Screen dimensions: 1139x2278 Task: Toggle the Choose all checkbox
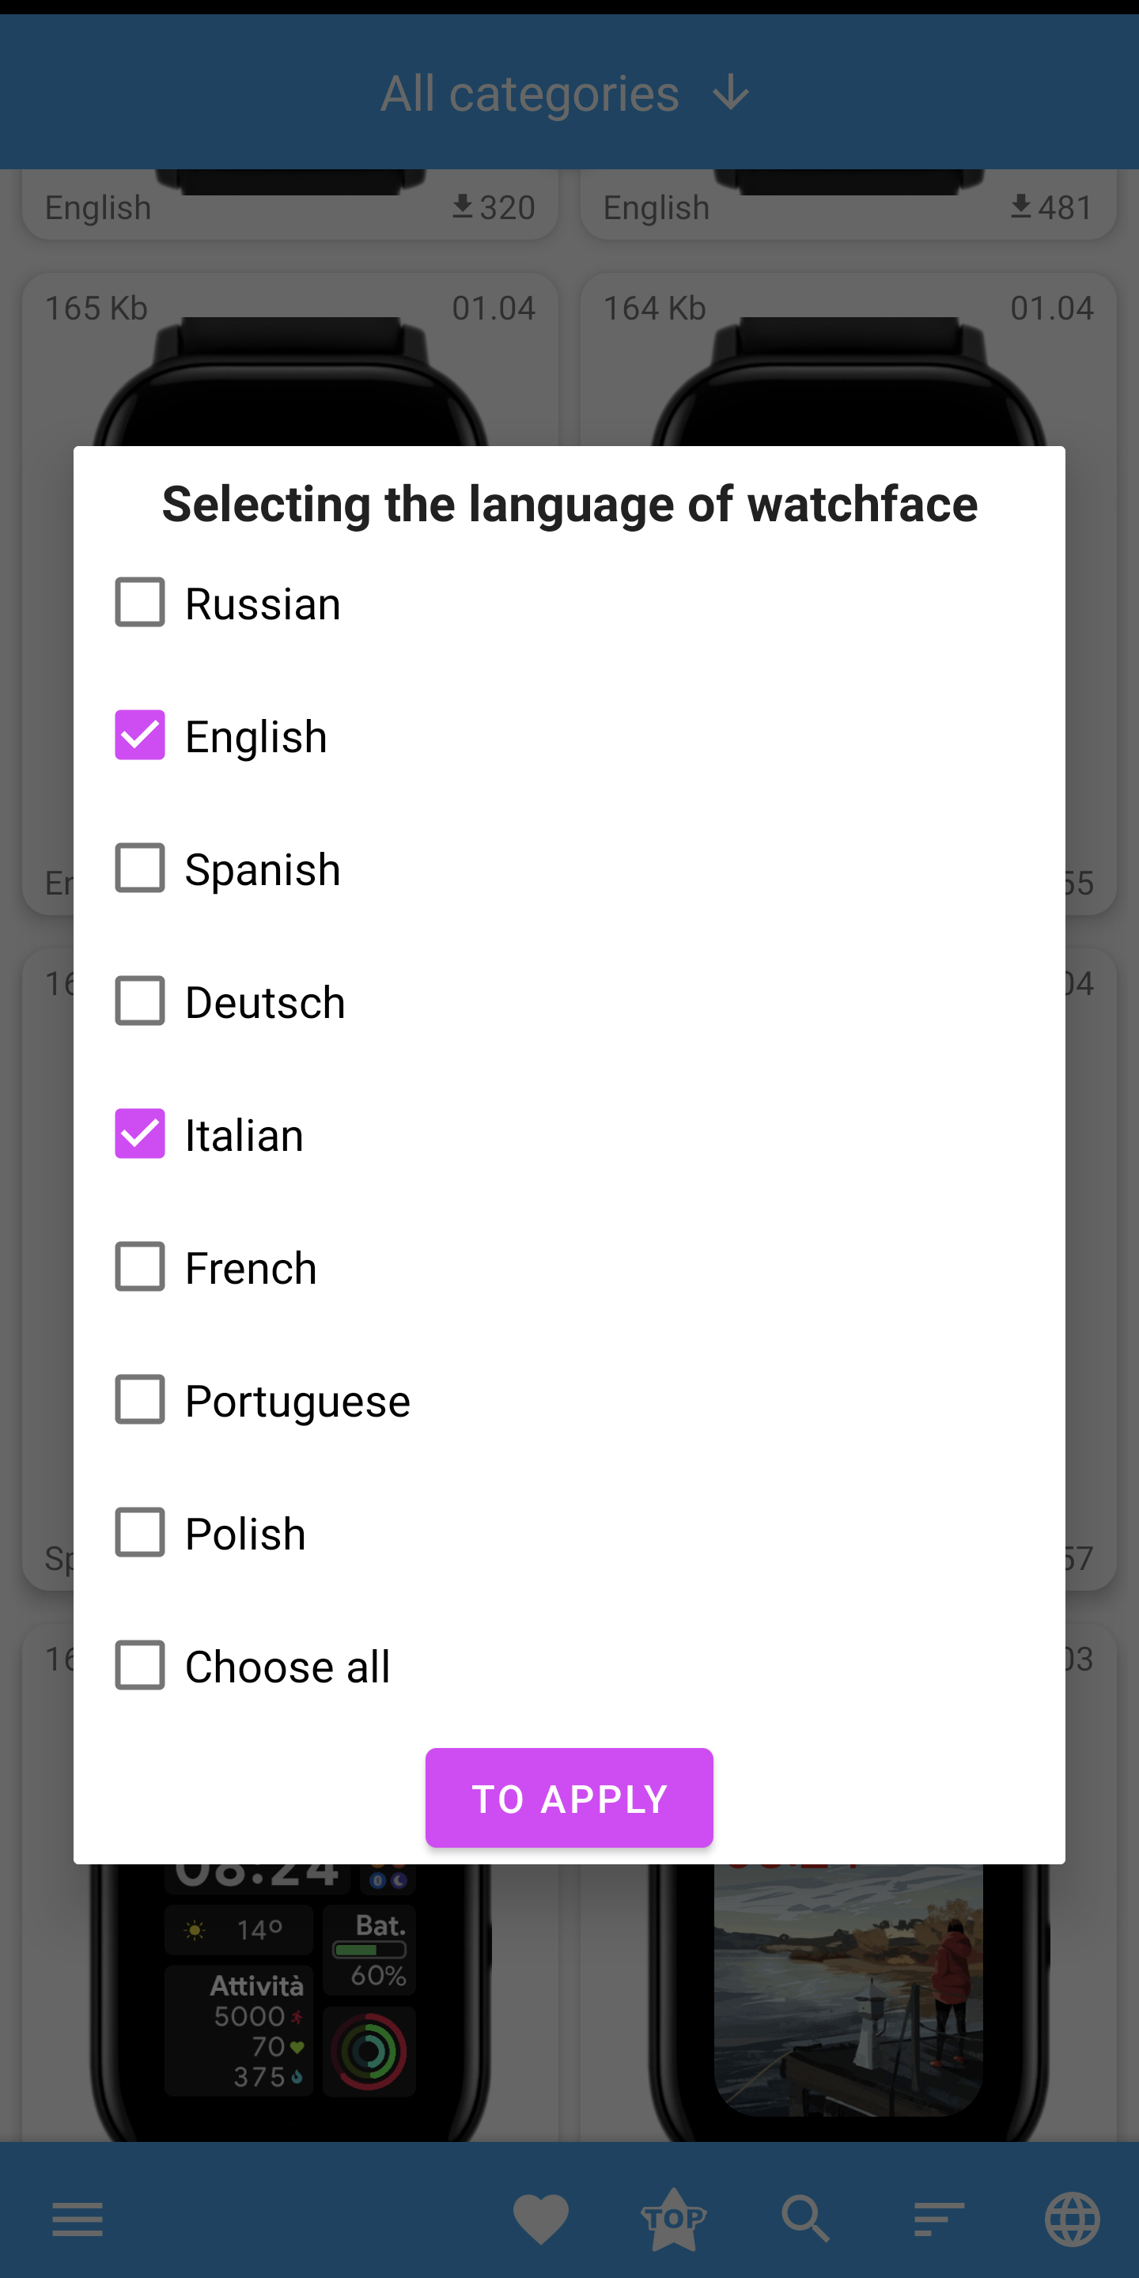pos(140,1665)
